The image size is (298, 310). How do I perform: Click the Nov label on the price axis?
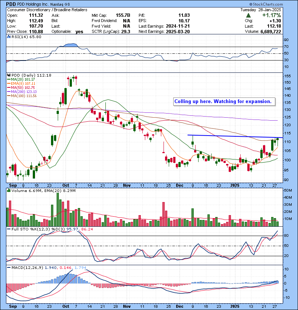(x=127, y=186)
